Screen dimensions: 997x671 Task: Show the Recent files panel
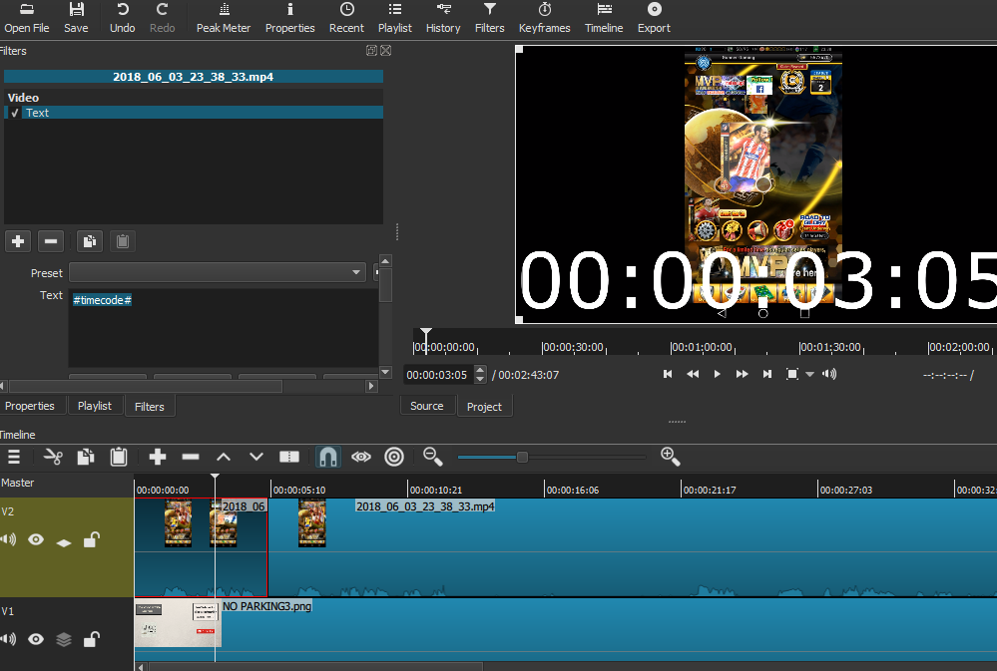click(346, 18)
